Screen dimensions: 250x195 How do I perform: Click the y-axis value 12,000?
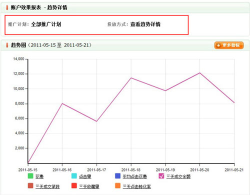click(x=18, y=73)
